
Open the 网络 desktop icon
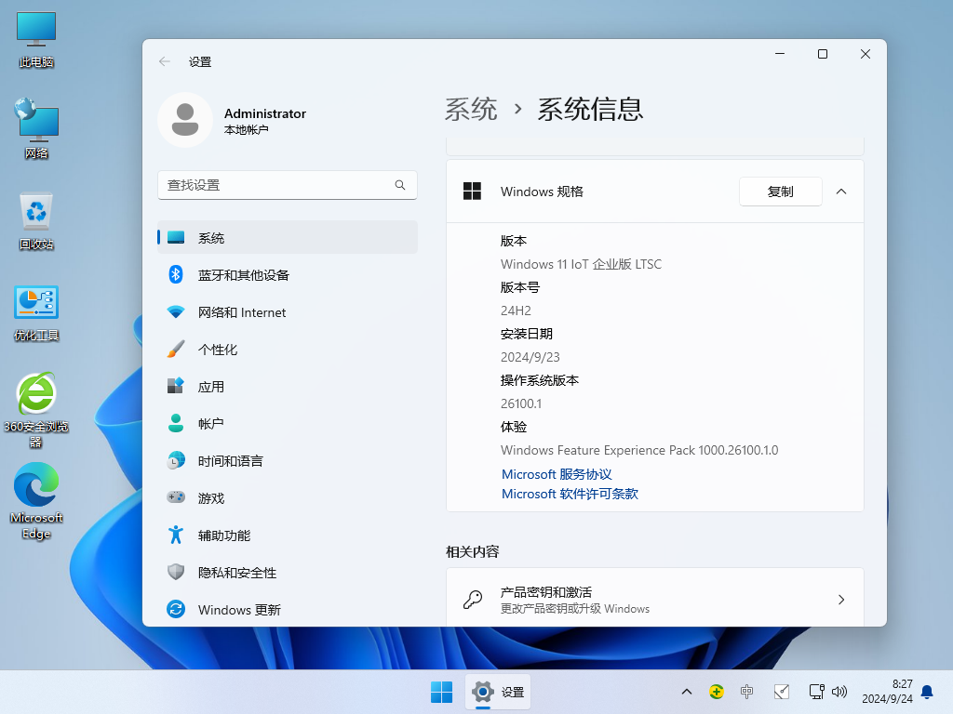(36, 129)
